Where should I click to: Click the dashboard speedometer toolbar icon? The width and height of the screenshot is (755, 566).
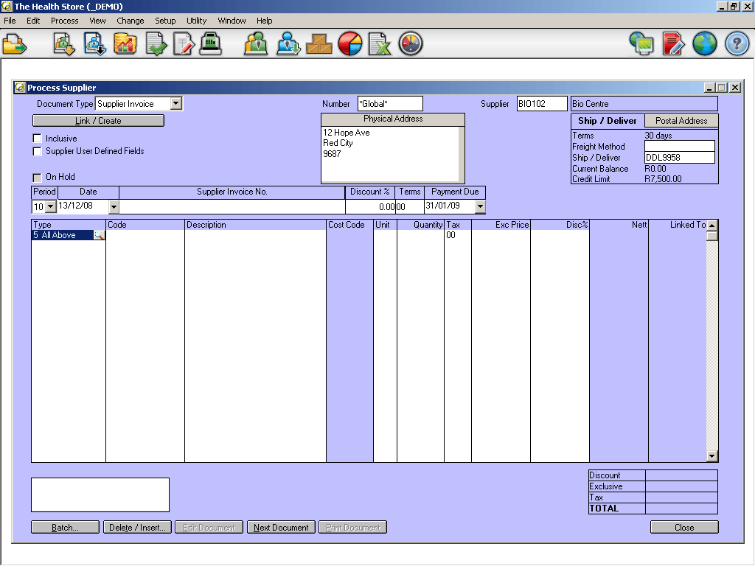[411, 43]
